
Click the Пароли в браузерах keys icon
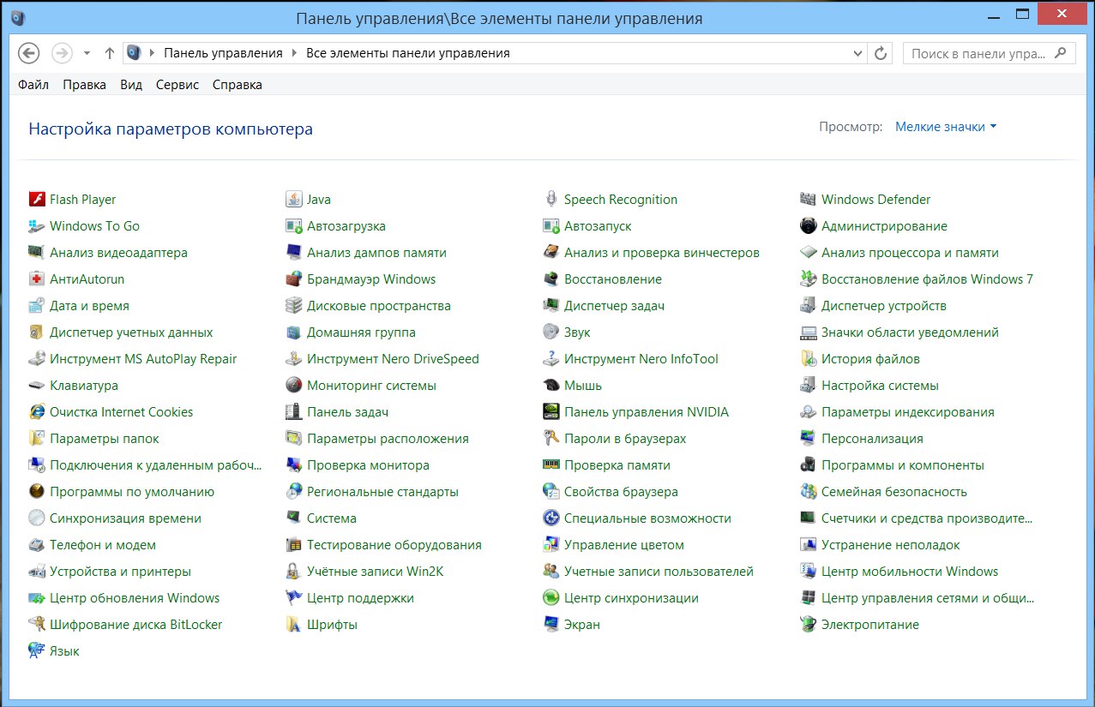[x=551, y=439]
